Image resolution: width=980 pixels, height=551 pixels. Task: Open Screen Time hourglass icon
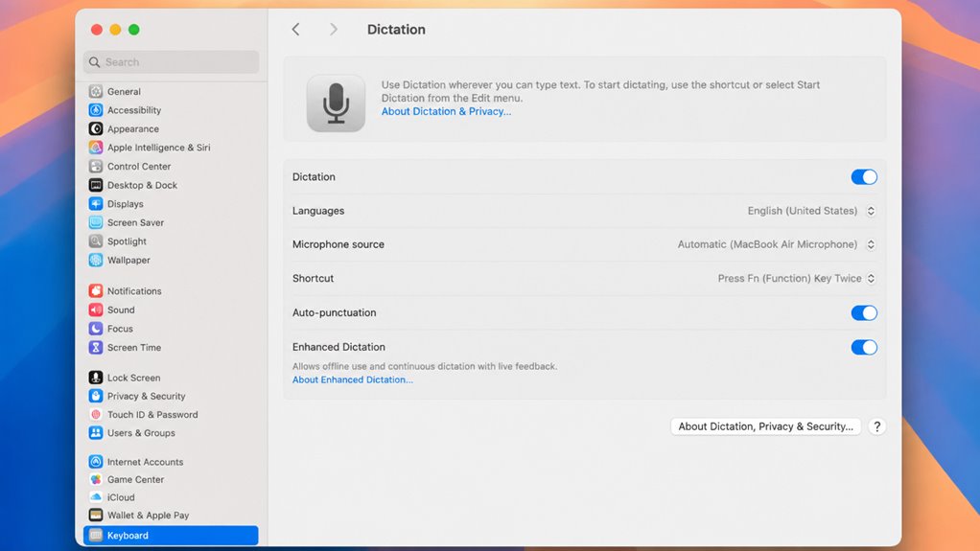(x=96, y=347)
